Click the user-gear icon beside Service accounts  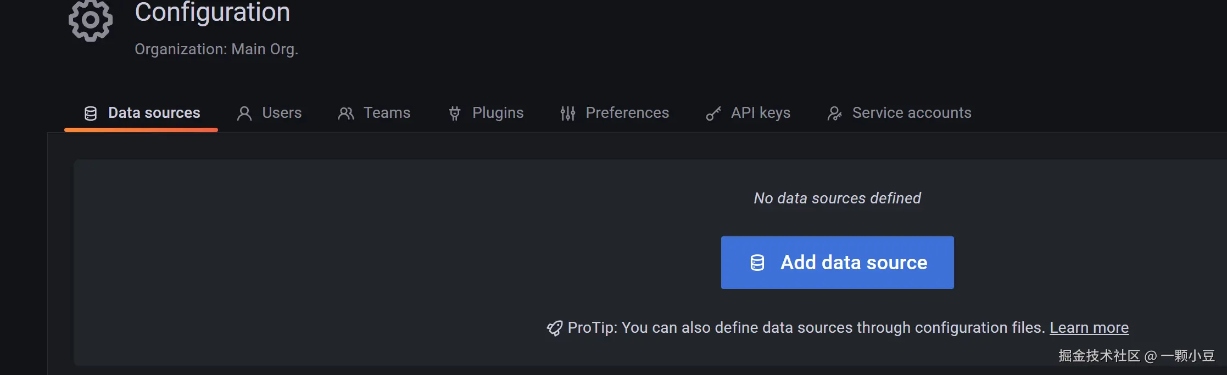pos(834,113)
